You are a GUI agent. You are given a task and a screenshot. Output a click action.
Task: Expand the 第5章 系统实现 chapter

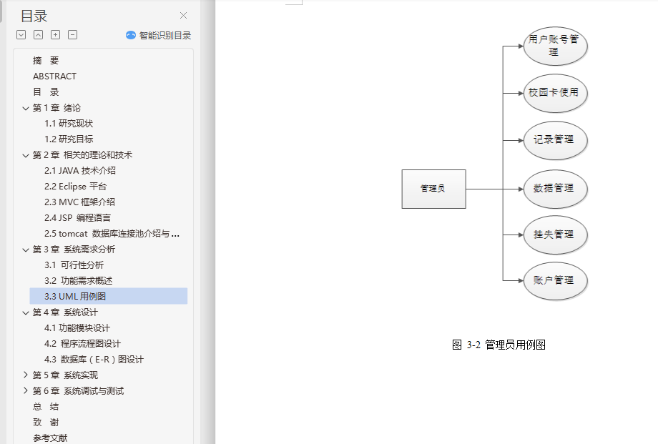(x=26, y=375)
